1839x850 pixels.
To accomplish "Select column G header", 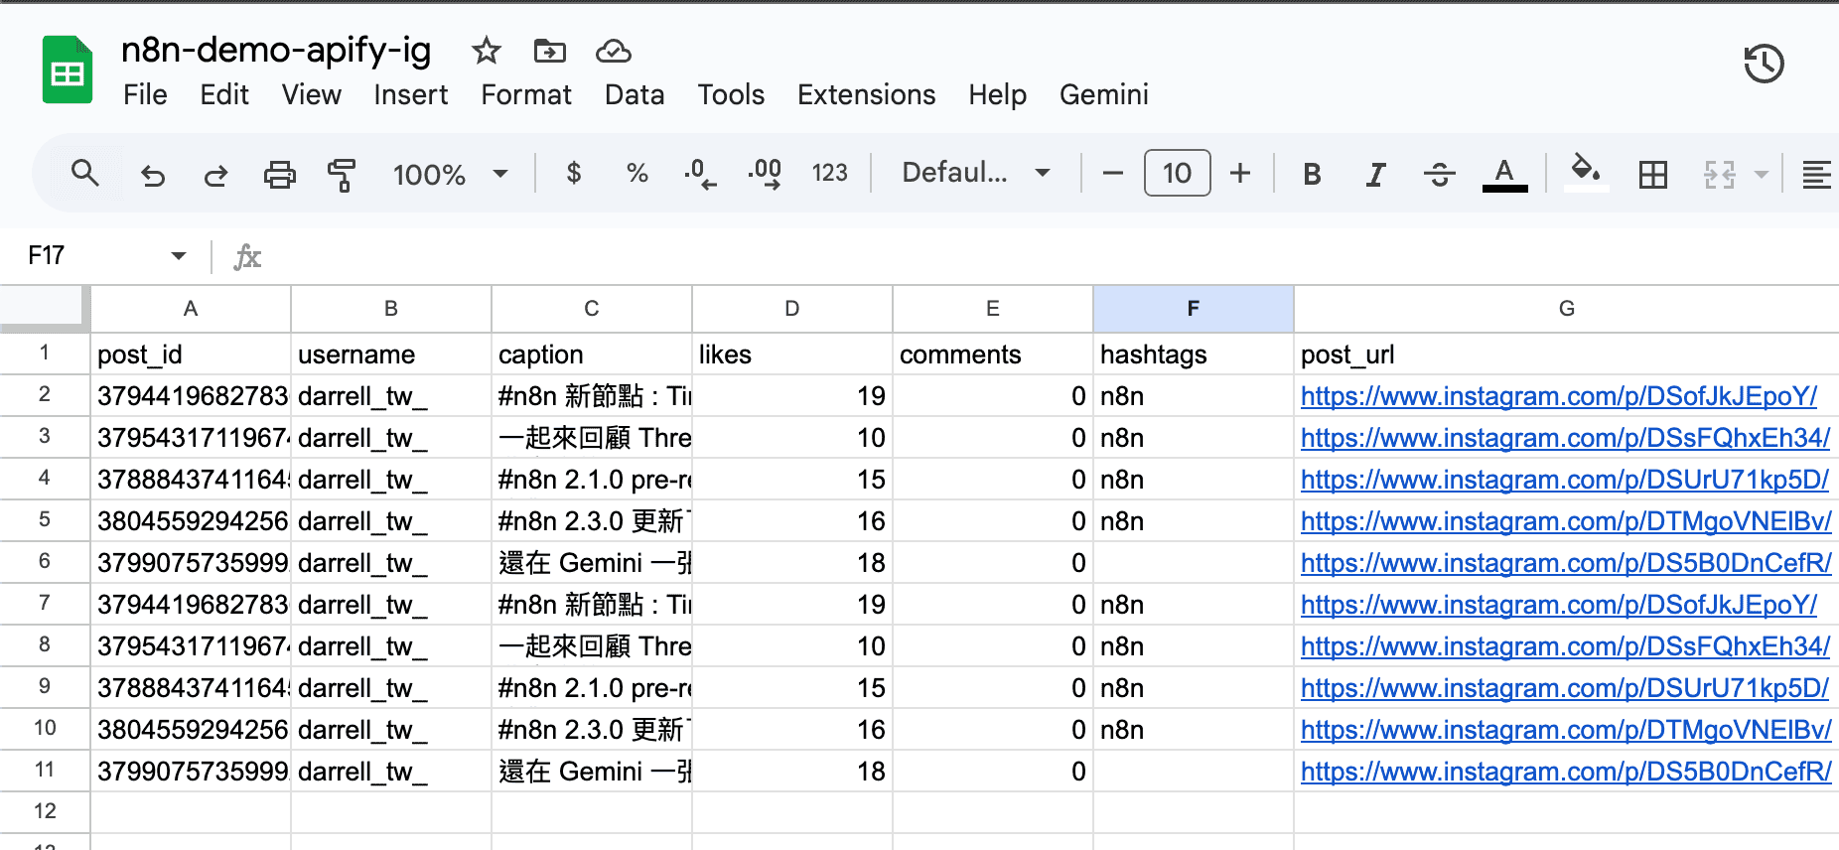I will 1566,309.
